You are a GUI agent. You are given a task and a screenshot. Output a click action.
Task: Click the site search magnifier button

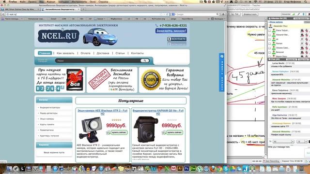(x=145, y=60)
